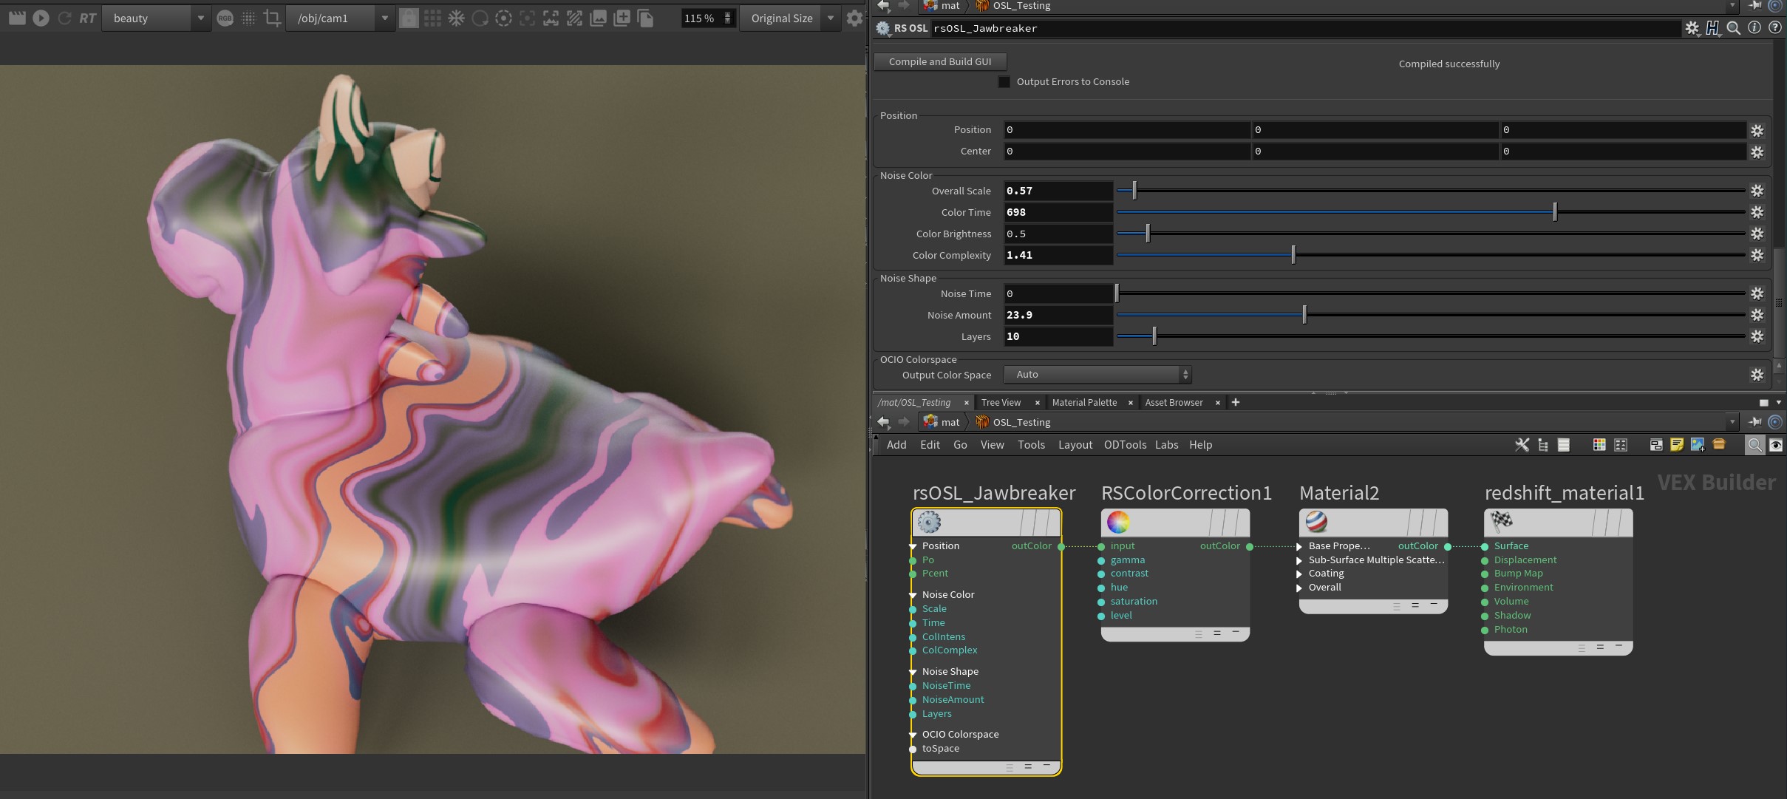1787x799 pixels.
Task: Toggle the network display eye icon
Action: click(1775, 444)
